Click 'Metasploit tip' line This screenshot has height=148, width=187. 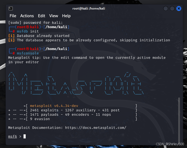coord(87,58)
